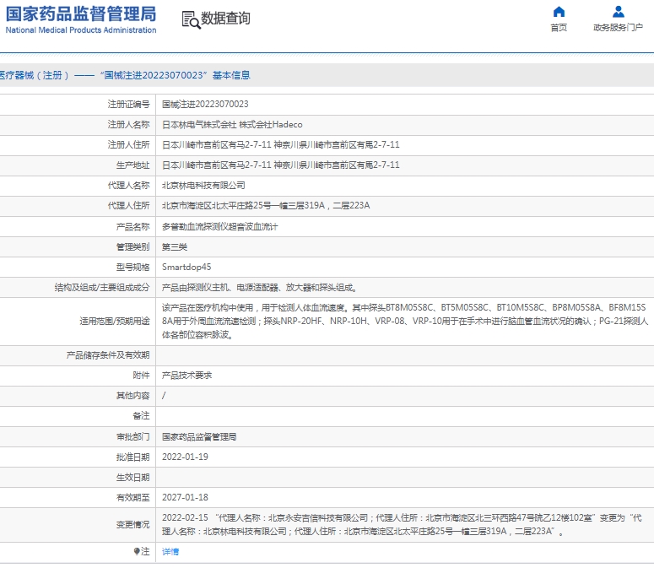Select agent name 北京林电科技有限公司
The height and width of the screenshot is (568, 654).
tap(203, 185)
